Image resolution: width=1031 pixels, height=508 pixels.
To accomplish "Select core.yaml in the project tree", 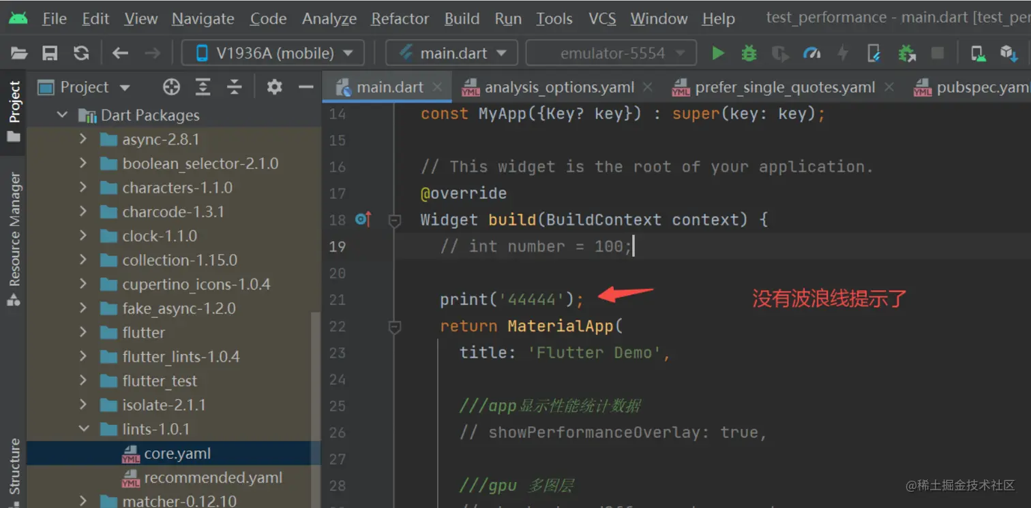I will 173,454.
